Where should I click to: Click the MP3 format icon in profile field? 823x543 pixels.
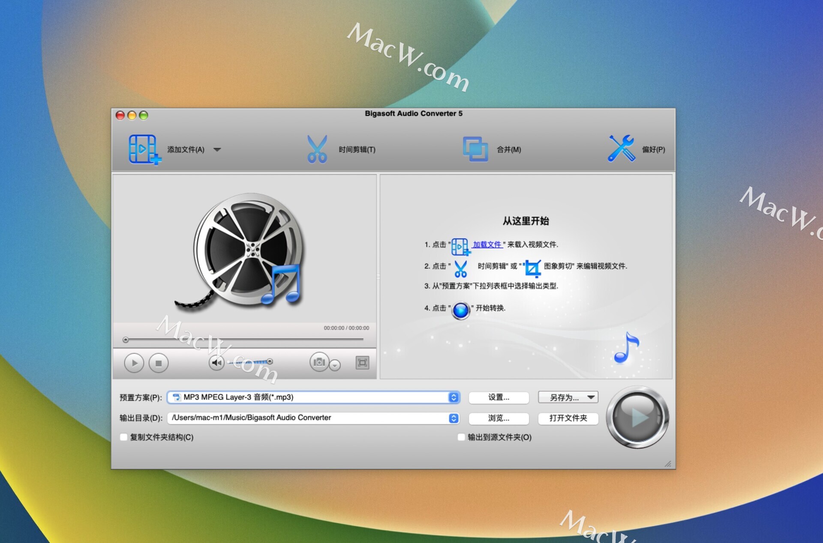tap(176, 397)
